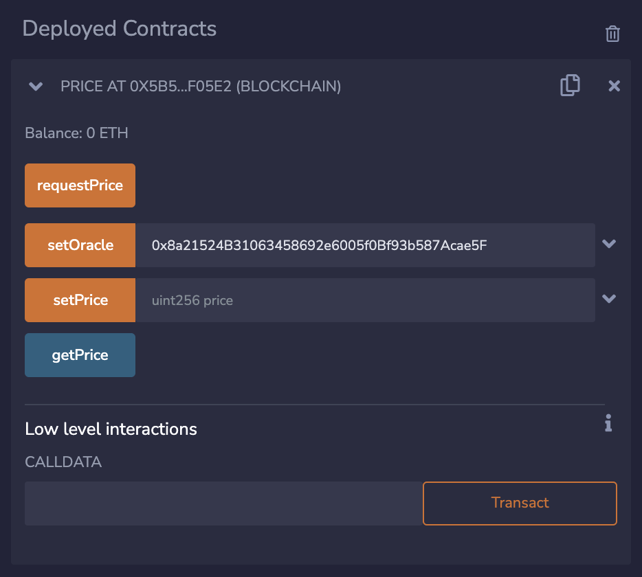Execute the setOracle transaction
Image resolution: width=642 pixels, height=577 pixels.
[80, 245]
